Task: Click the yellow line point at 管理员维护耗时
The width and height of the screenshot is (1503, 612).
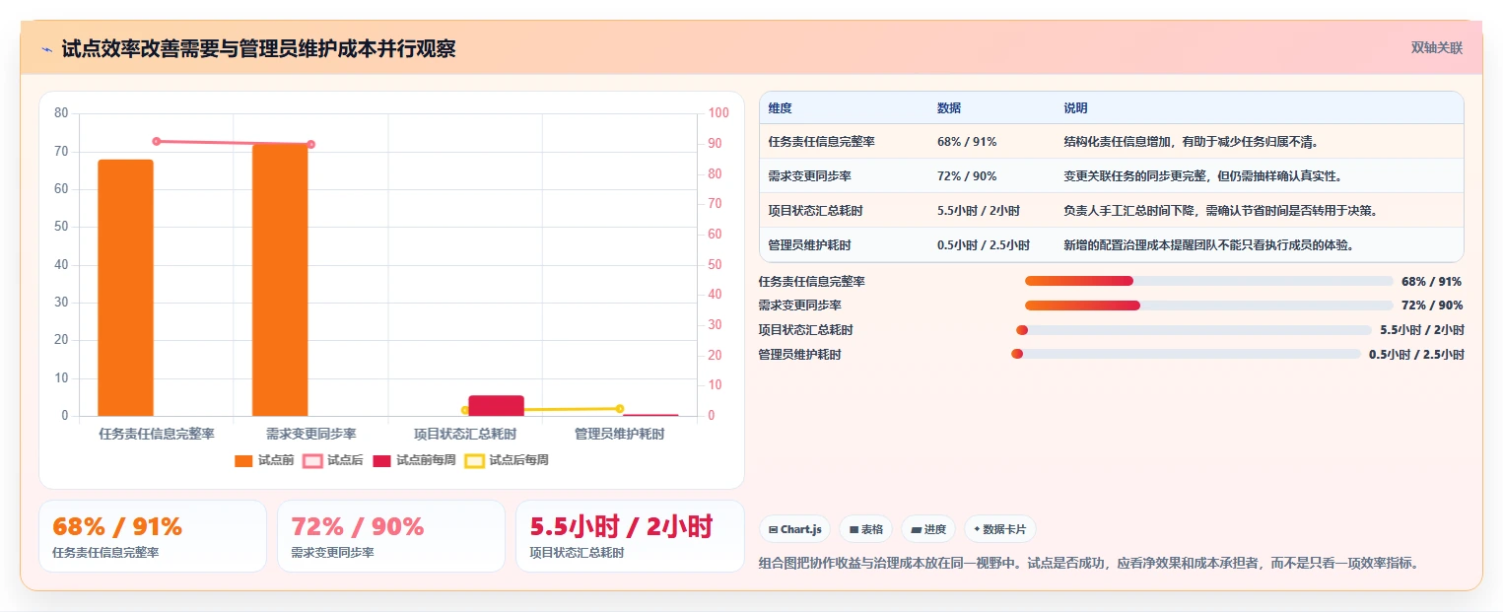Action: [x=620, y=408]
